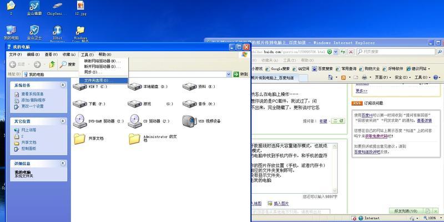Open the 12.jpg file on desktop

tap(80, 8)
